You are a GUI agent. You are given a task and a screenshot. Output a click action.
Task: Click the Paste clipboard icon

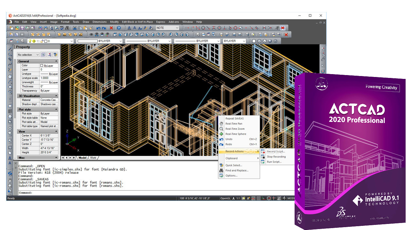pyautogui.click(x=86, y=28)
